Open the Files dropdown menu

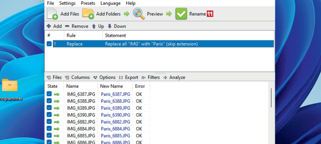(x=54, y=77)
